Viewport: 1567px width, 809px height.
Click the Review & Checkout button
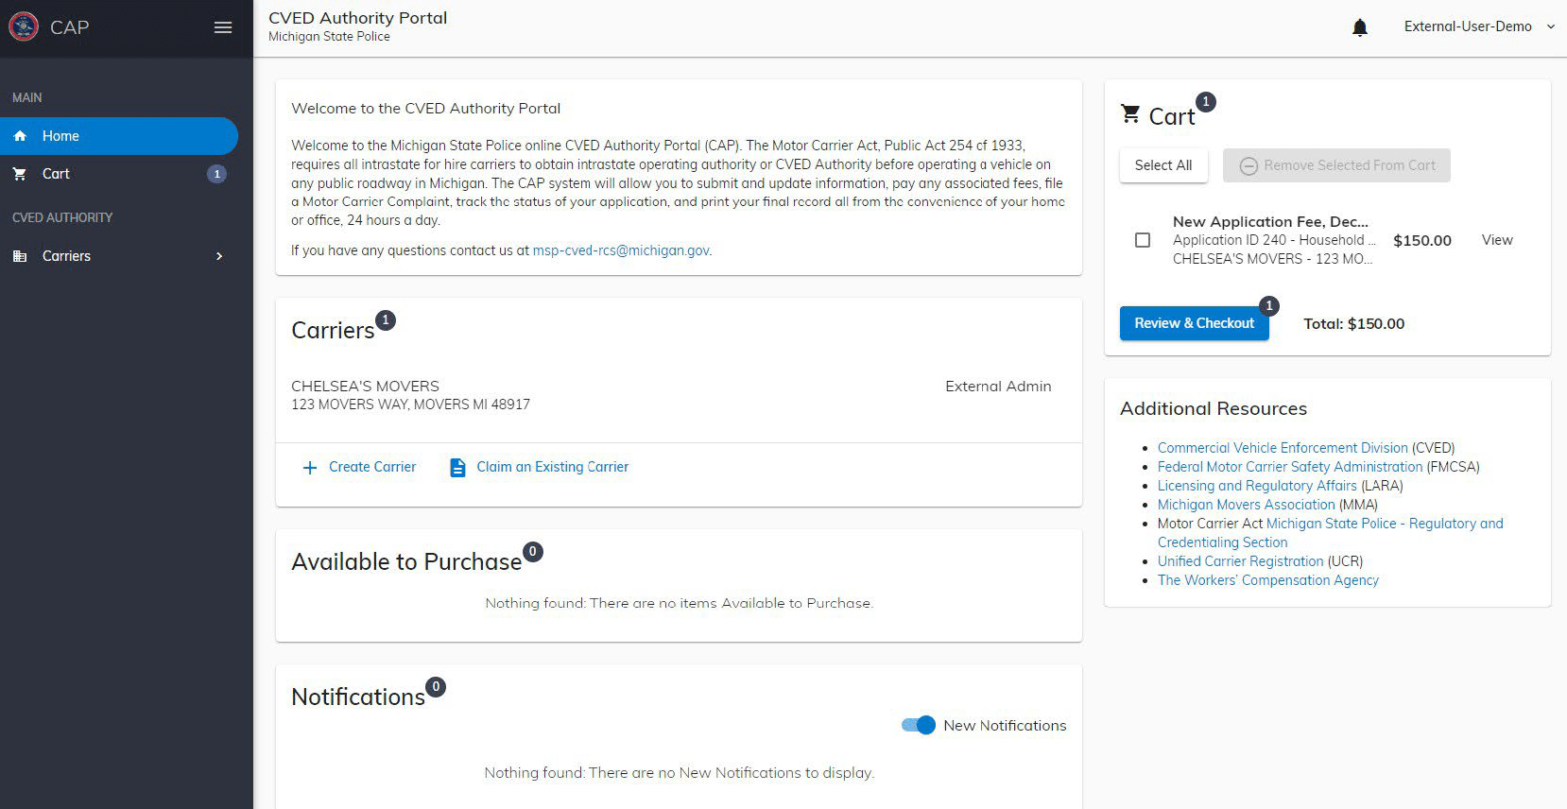[x=1195, y=323]
